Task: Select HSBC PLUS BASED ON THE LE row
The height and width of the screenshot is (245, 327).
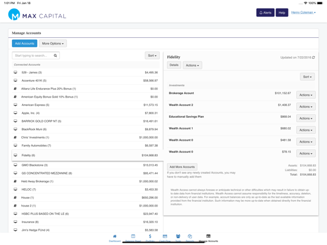Action: pos(86,214)
